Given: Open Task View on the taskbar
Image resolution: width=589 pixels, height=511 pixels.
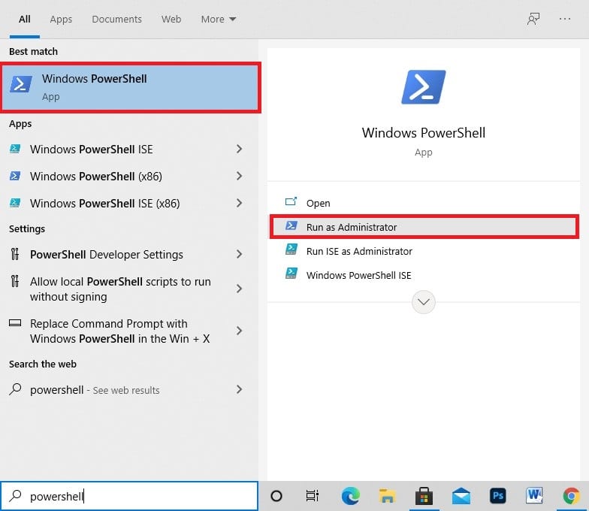Looking at the screenshot, I should pyautogui.click(x=313, y=496).
